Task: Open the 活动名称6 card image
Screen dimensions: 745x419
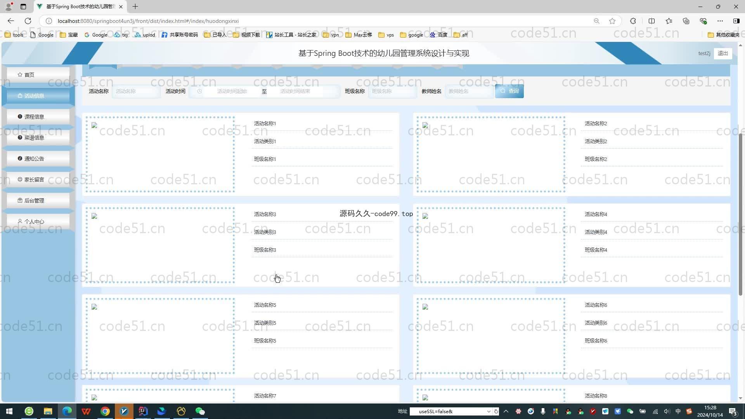Action: (491, 336)
